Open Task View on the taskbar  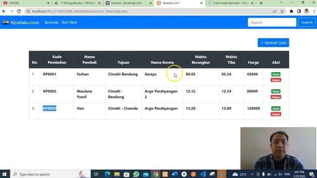96,174
